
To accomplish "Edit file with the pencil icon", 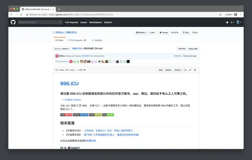I will [190, 70].
